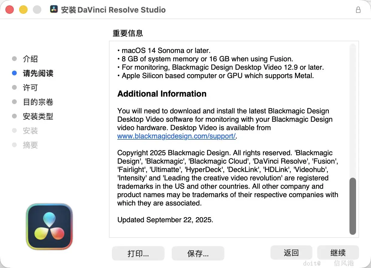Click the scrollbar thumb in the info pane
This screenshot has height=268, width=371.
click(353, 206)
